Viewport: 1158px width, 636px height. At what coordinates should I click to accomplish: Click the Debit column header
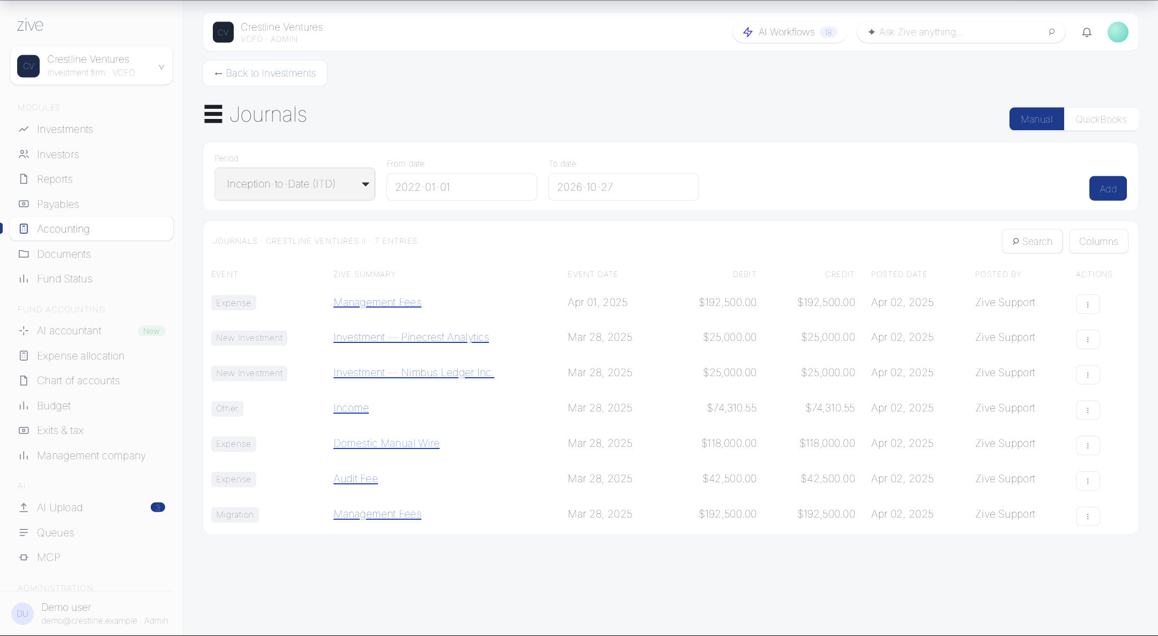tap(744, 274)
